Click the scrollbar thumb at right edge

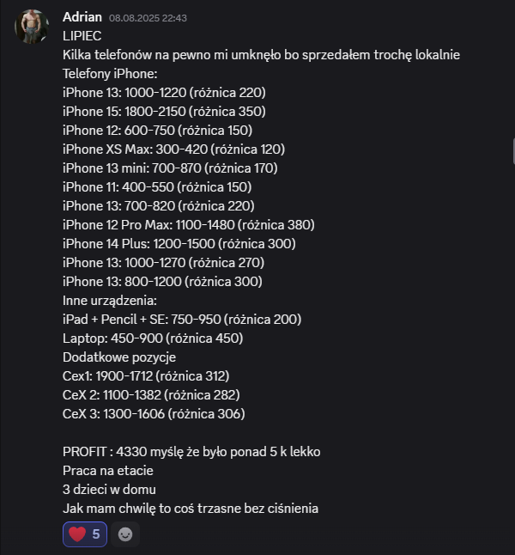(513, 151)
